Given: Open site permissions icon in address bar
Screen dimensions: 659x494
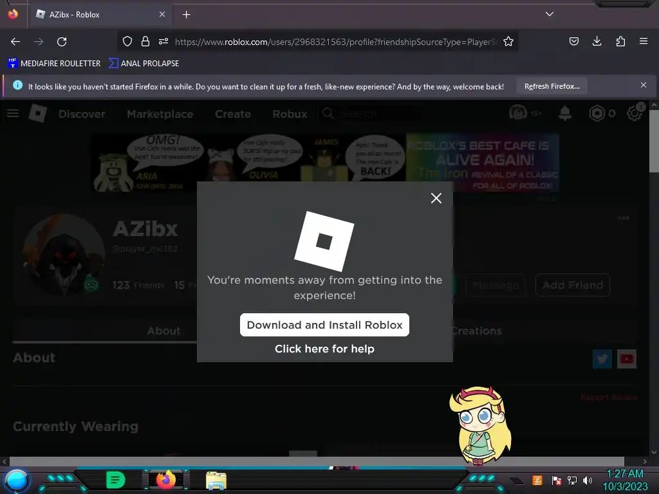Looking at the screenshot, I should pos(163,41).
